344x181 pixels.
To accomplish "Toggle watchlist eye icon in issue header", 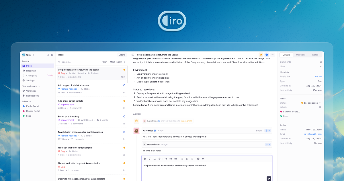I will [261, 55].
